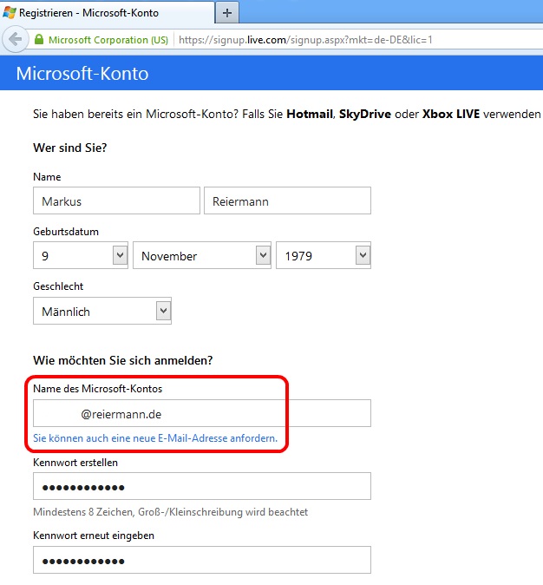Click the Kennwort erstellen password field
The image size is (543, 585).
pos(201,486)
